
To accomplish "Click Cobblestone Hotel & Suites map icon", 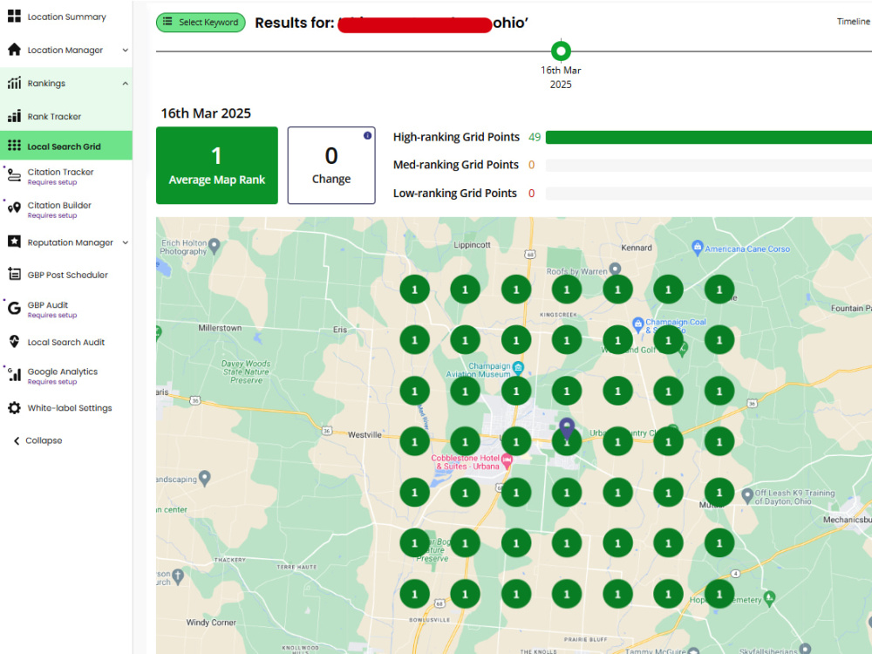I will (x=507, y=460).
